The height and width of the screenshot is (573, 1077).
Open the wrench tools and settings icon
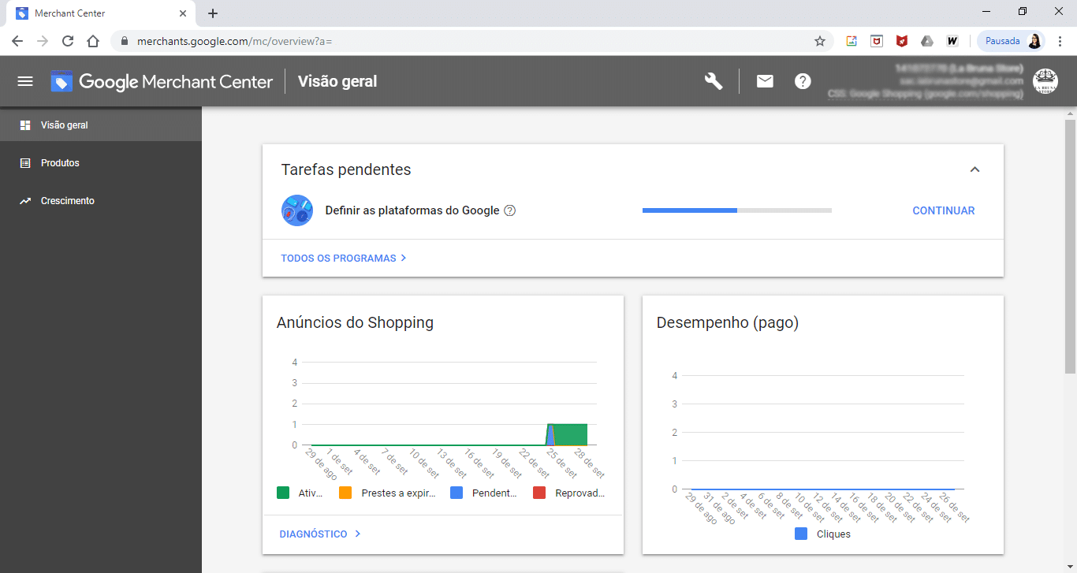[714, 81]
